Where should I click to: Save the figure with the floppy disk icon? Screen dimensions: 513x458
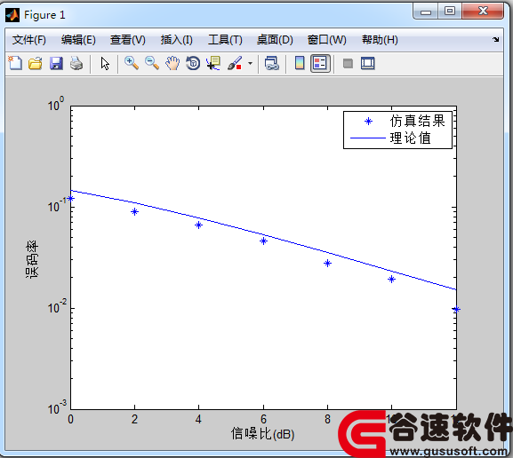pos(56,63)
